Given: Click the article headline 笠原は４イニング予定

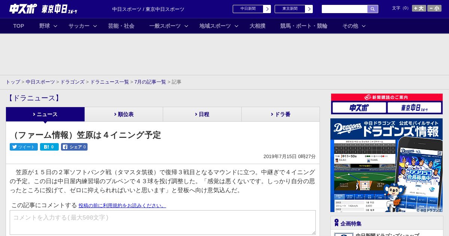Looking at the screenshot, I should click(x=86, y=135).
